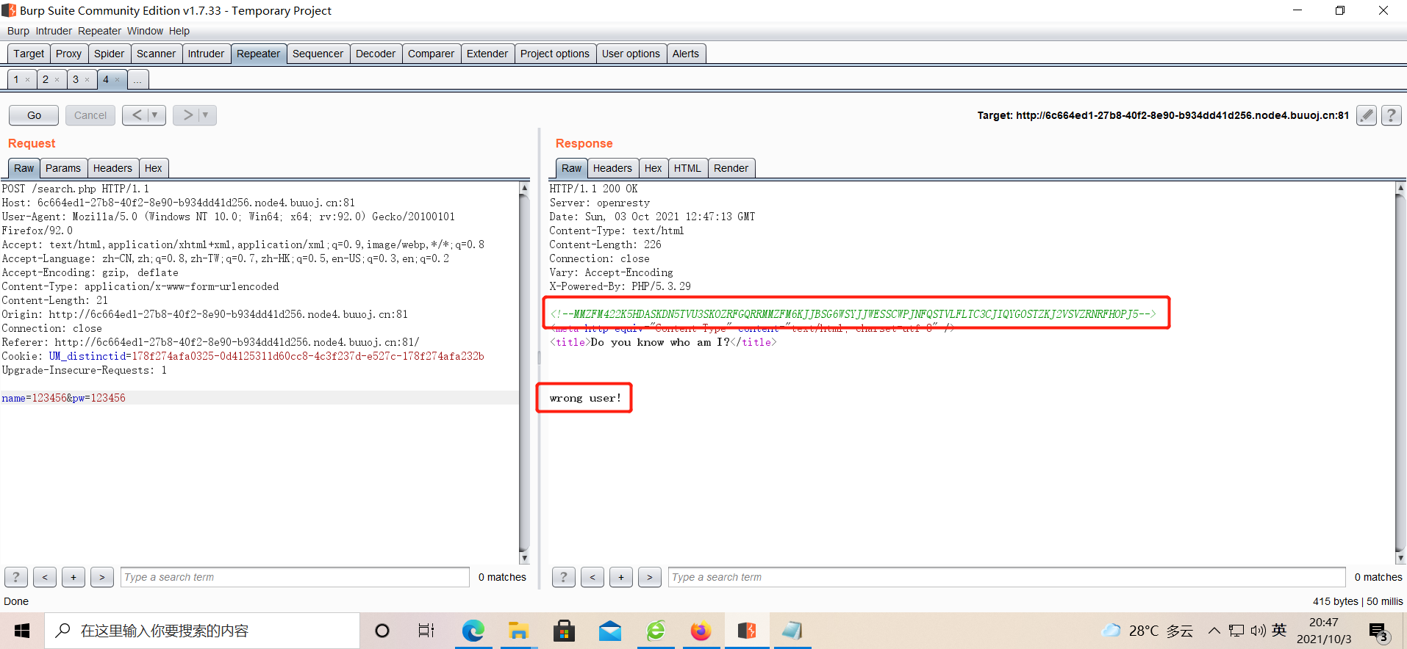Go back in request history
Image resolution: width=1407 pixels, height=649 pixels.
137,115
